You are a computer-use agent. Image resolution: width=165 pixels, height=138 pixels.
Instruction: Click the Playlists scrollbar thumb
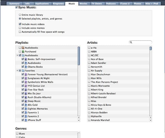point(79,56)
